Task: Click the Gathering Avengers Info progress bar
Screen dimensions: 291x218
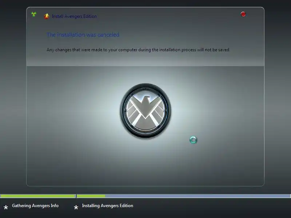Action: click(x=38, y=196)
